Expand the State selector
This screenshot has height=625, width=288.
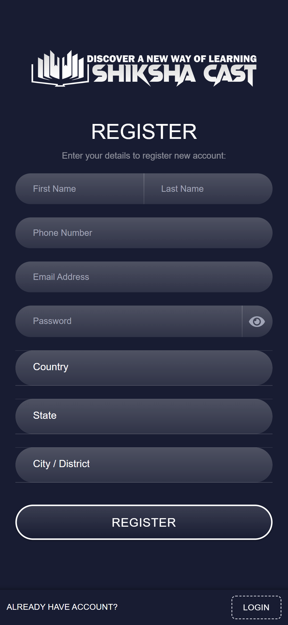(x=144, y=416)
